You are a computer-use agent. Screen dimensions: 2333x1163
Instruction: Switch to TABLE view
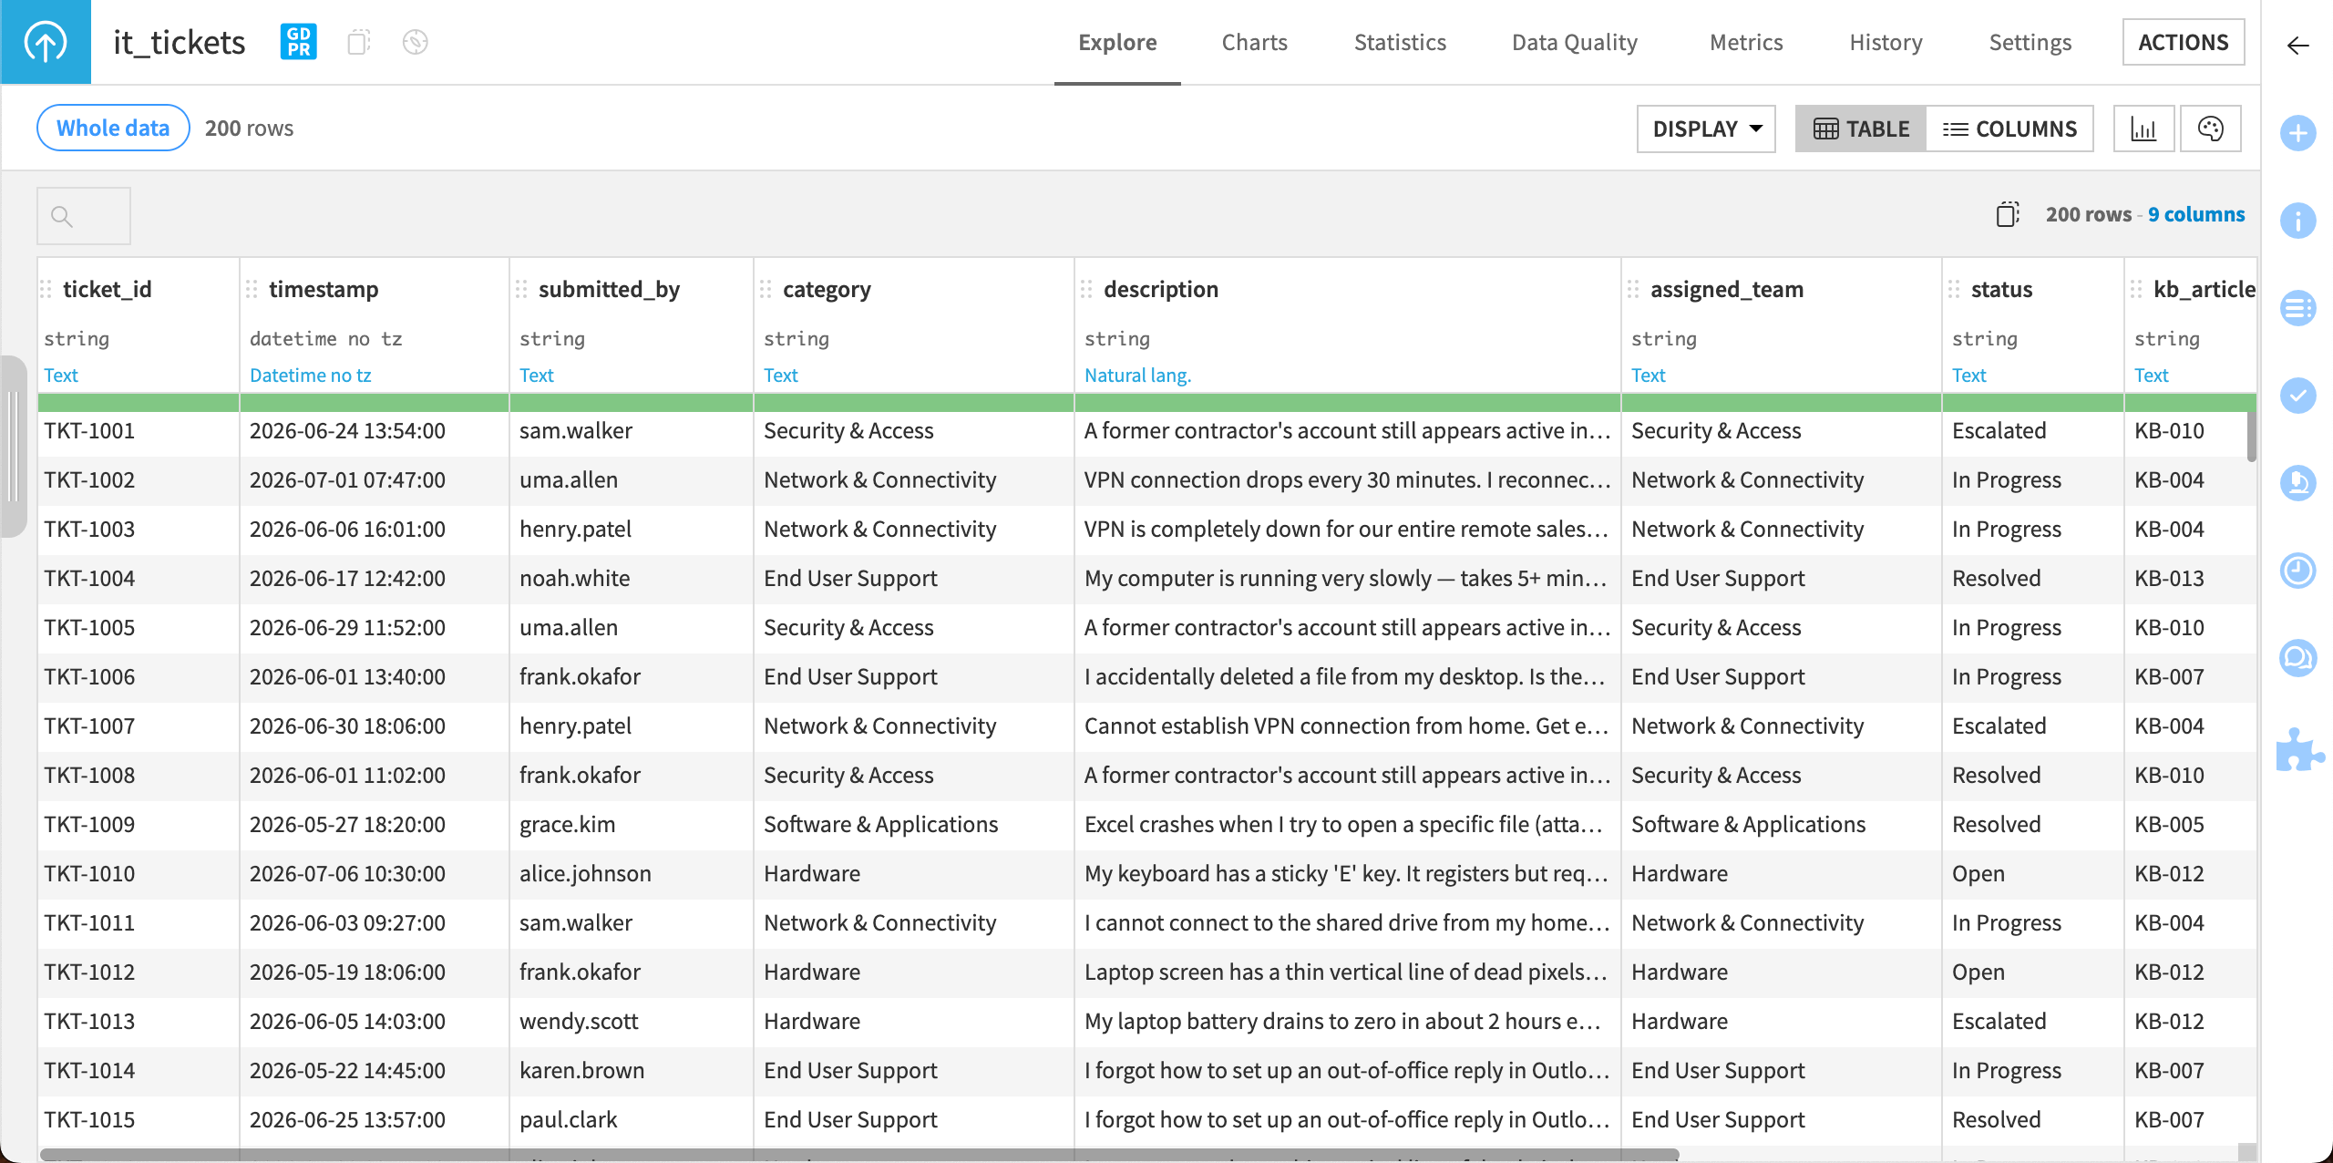tap(1861, 129)
